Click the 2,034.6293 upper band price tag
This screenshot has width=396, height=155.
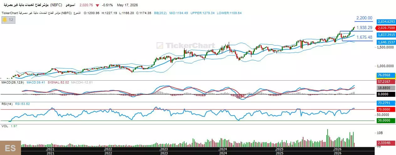386,22
